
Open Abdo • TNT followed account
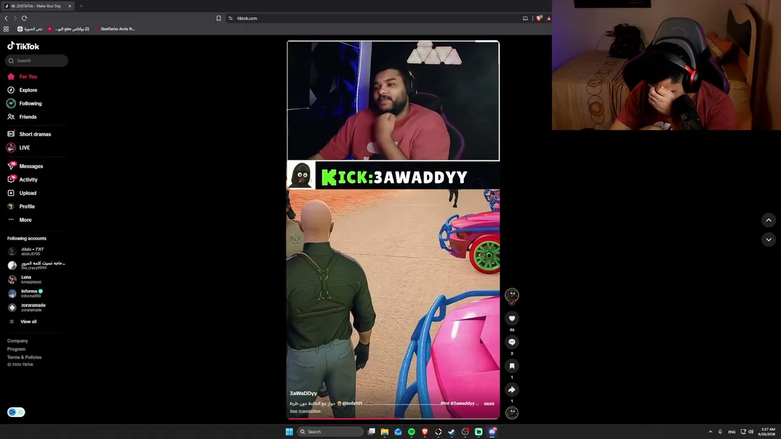[26, 251]
